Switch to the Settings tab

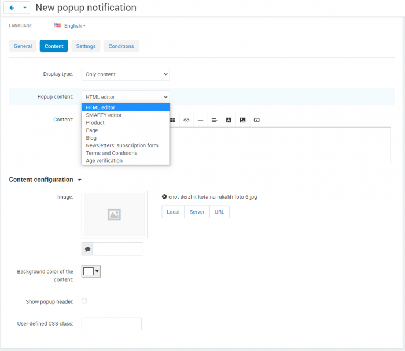pos(86,46)
